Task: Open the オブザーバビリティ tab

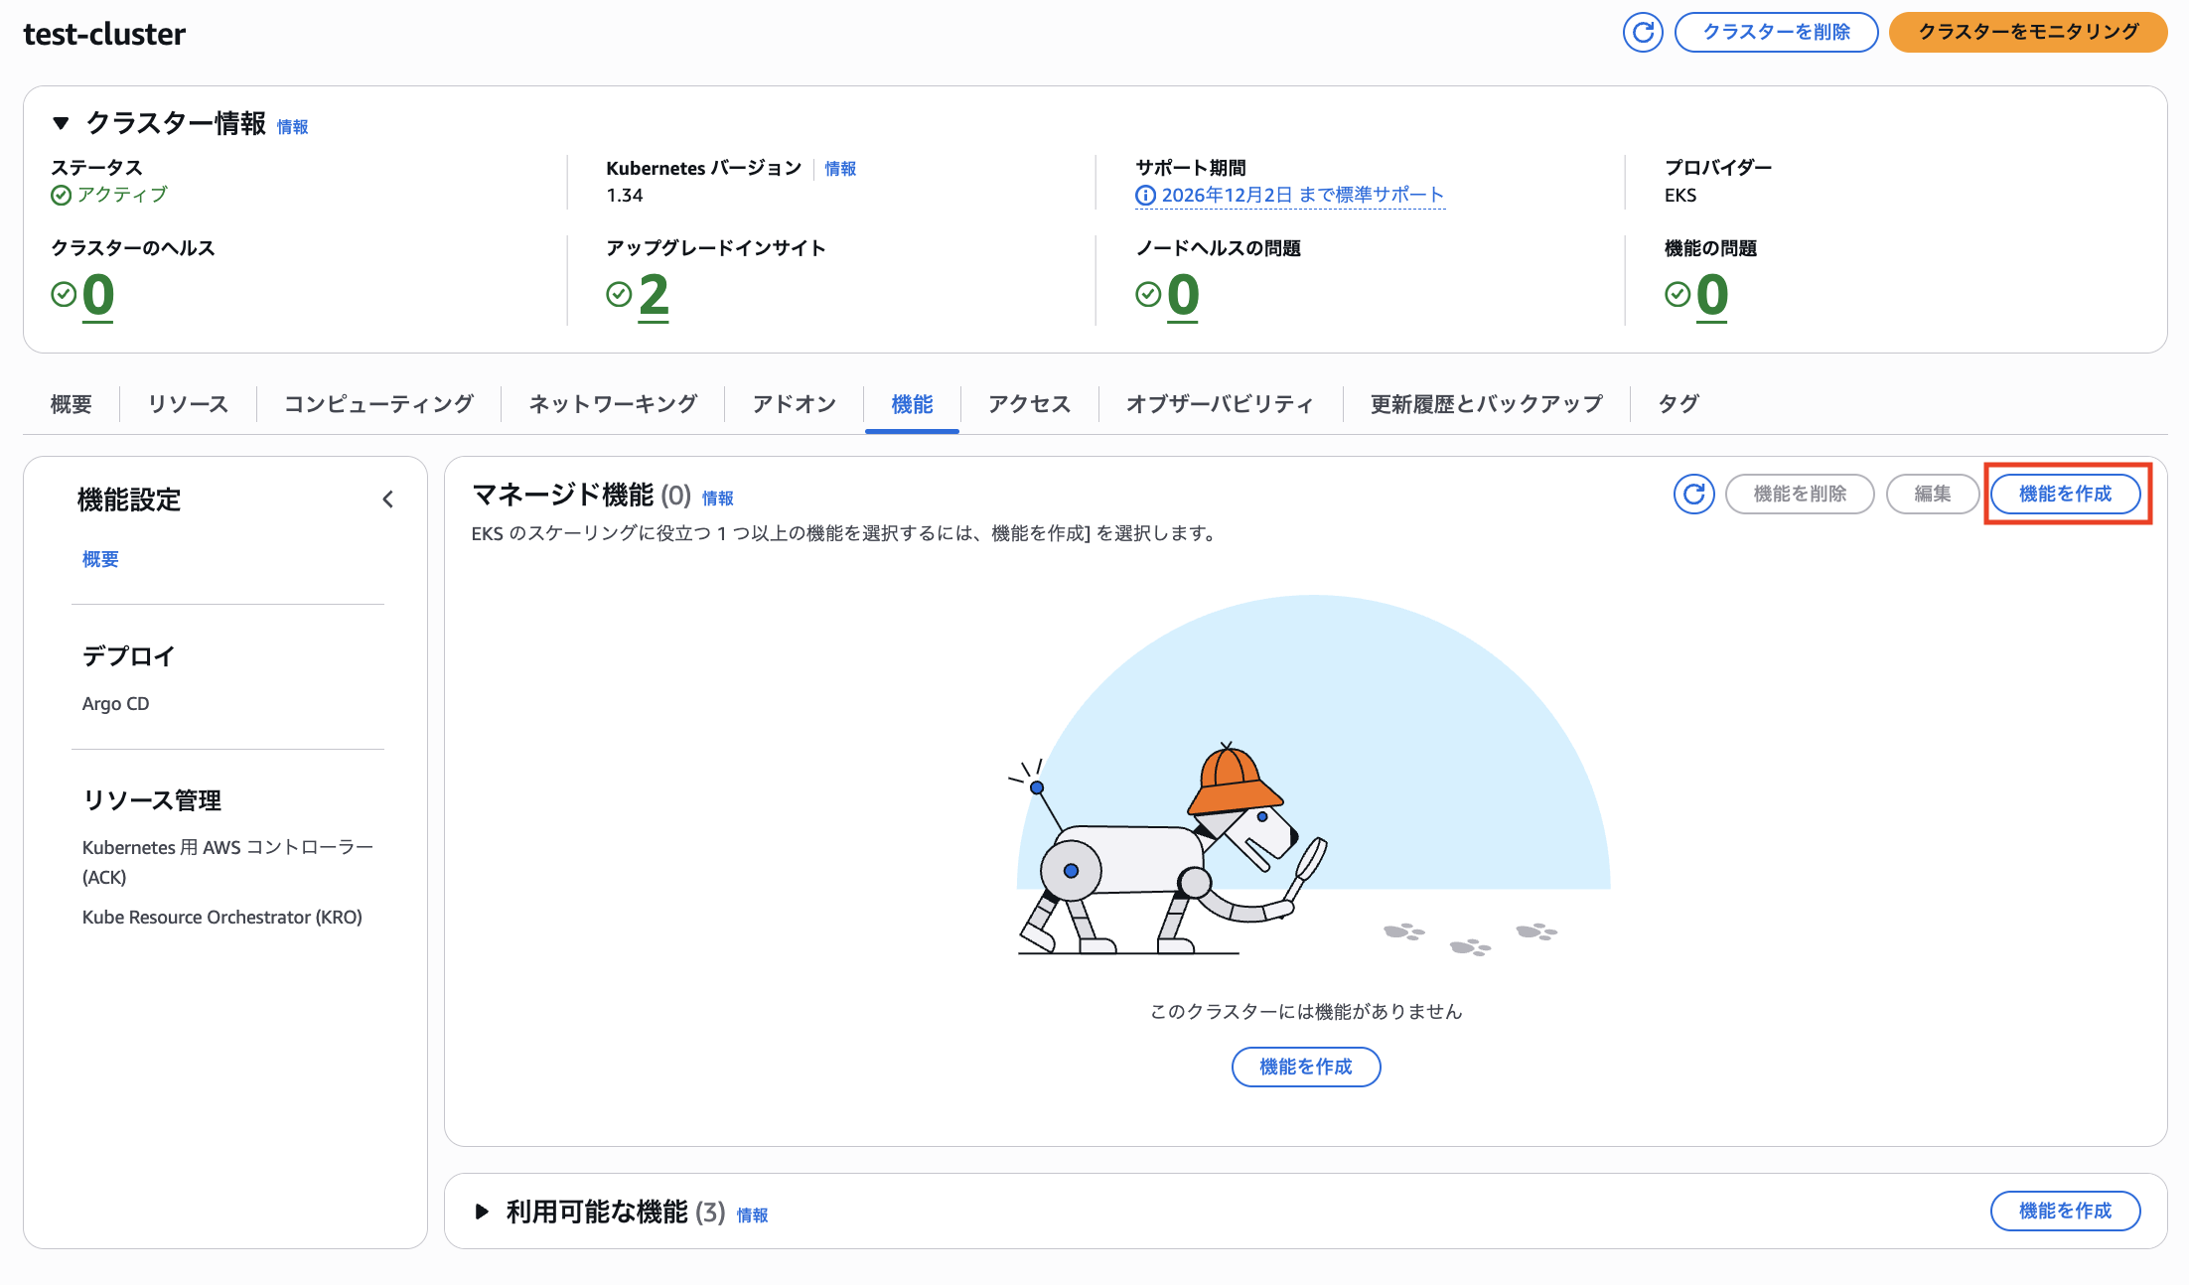Action: click(x=1220, y=404)
